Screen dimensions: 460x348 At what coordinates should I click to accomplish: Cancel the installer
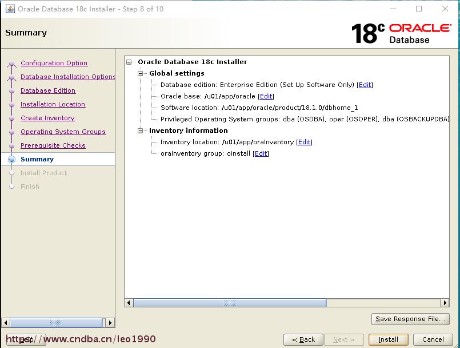[433, 340]
